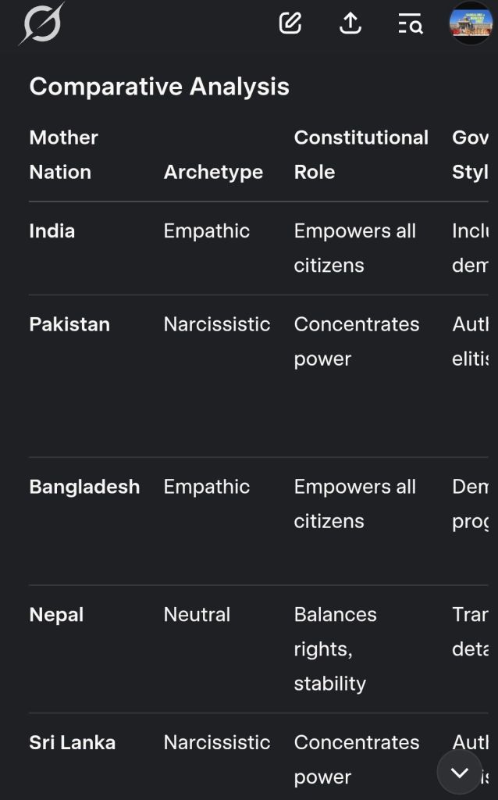Click India's Empathic archetype cell
Image resolution: width=498 pixels, height=800 pixels.
pos(206,231)
